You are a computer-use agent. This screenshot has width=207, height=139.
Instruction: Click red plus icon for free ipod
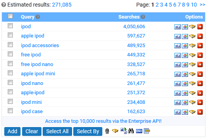[x=200, y=55]
